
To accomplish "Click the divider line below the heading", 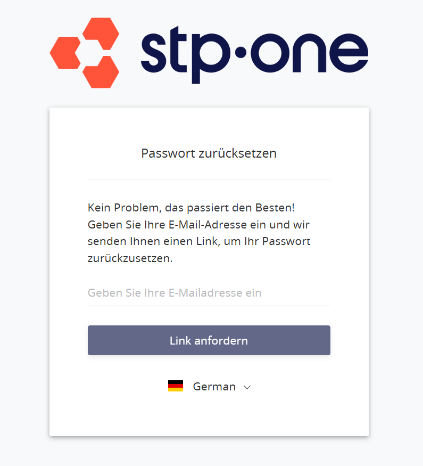I will [209, 179].
